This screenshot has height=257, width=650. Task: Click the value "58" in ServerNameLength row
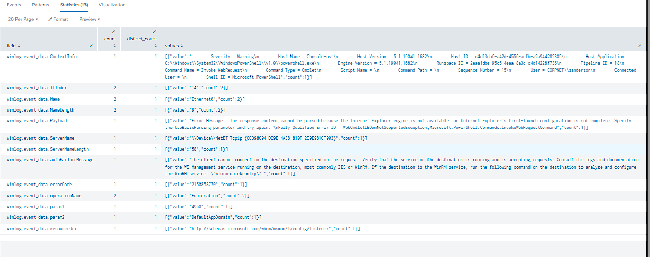tap(196, 149)
